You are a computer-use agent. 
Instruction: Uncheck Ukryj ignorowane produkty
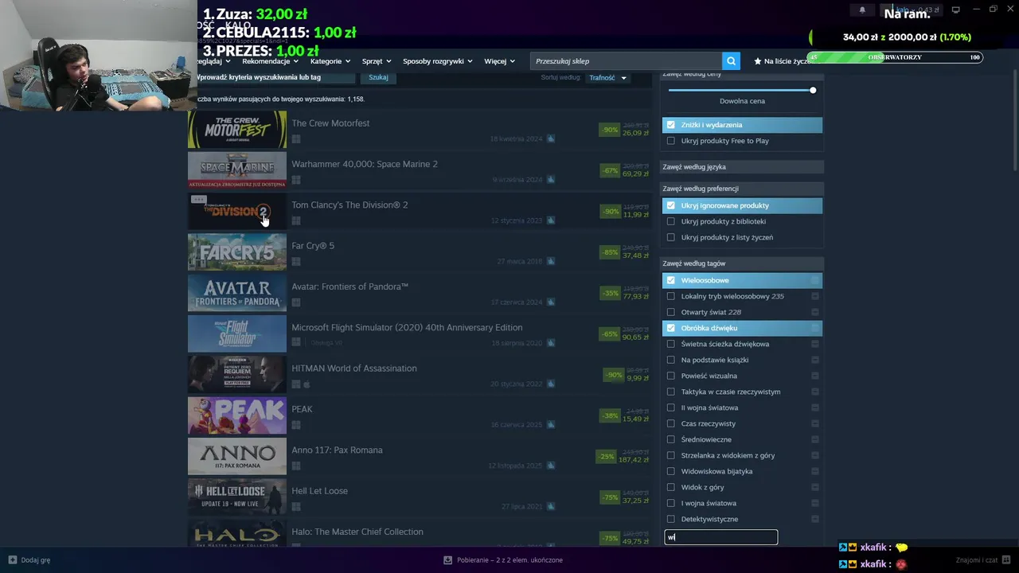[670, 205]
